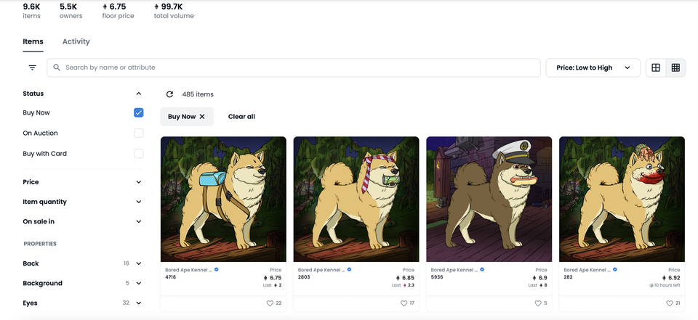Enable the Buy with Card checkbox
This screenshot has height=320, width=698.
click(x=138, y=153)
